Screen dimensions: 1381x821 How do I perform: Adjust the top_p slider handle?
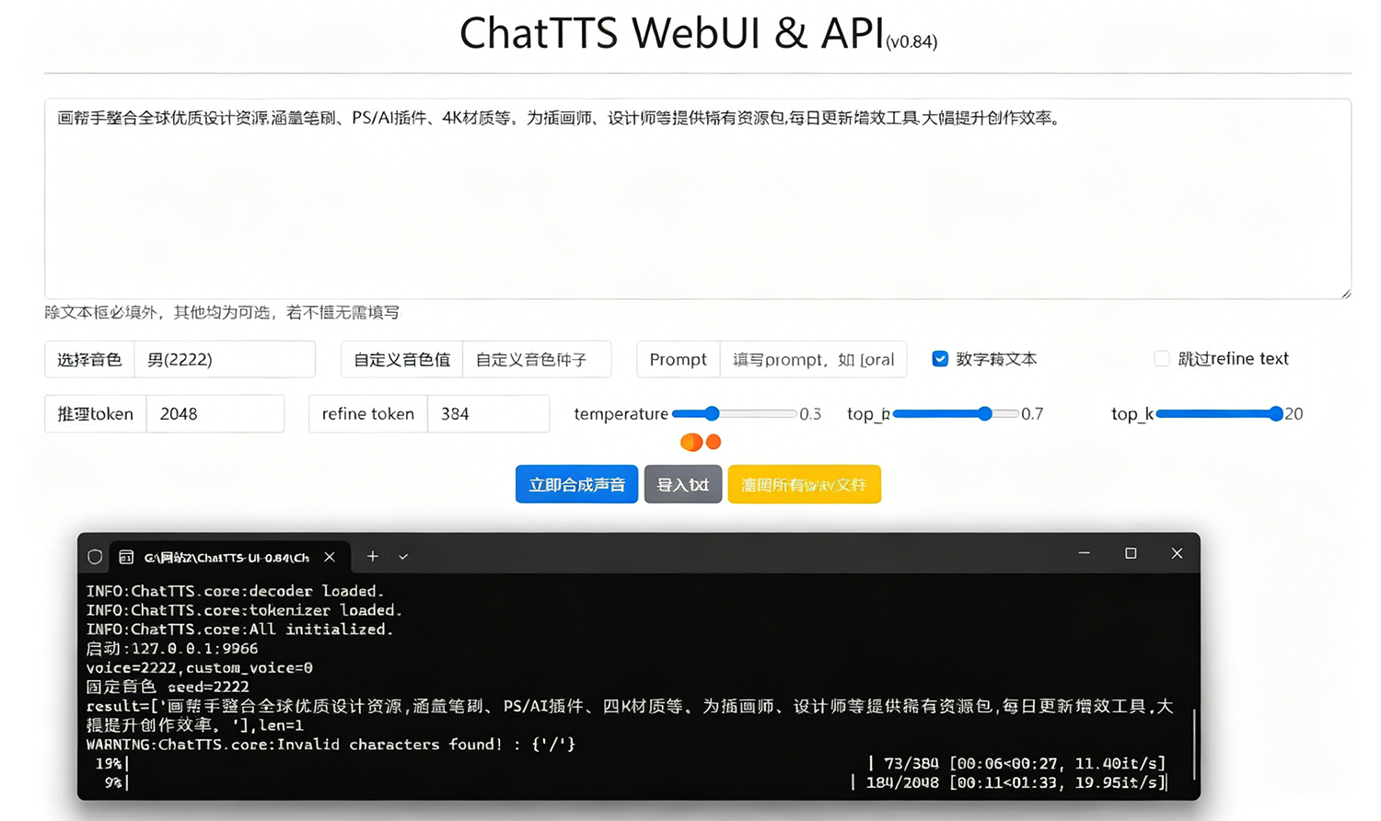click(985, 414)
